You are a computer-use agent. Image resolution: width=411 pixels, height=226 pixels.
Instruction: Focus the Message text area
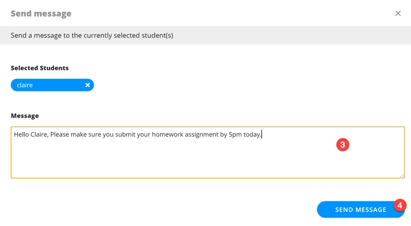208,158
